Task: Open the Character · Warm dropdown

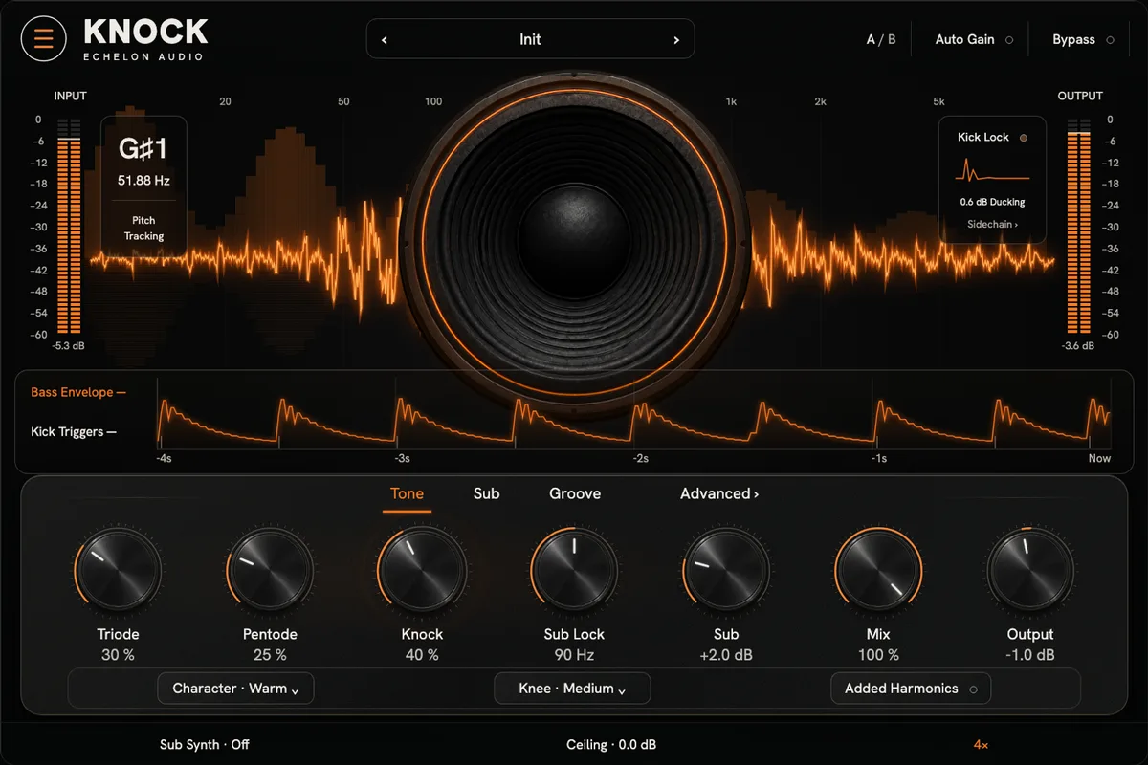Action: (235, 688)
